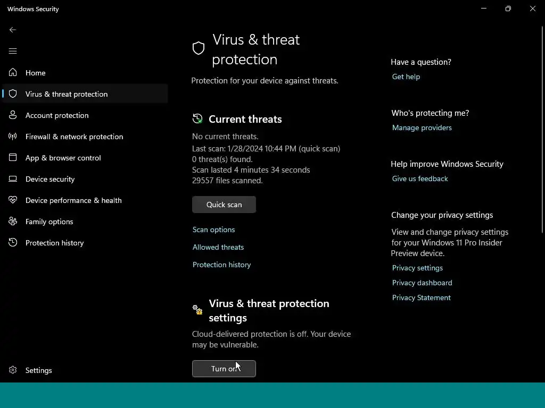
Task: Click the laptop icon for Device security
Action: click(x=13, y=178)
